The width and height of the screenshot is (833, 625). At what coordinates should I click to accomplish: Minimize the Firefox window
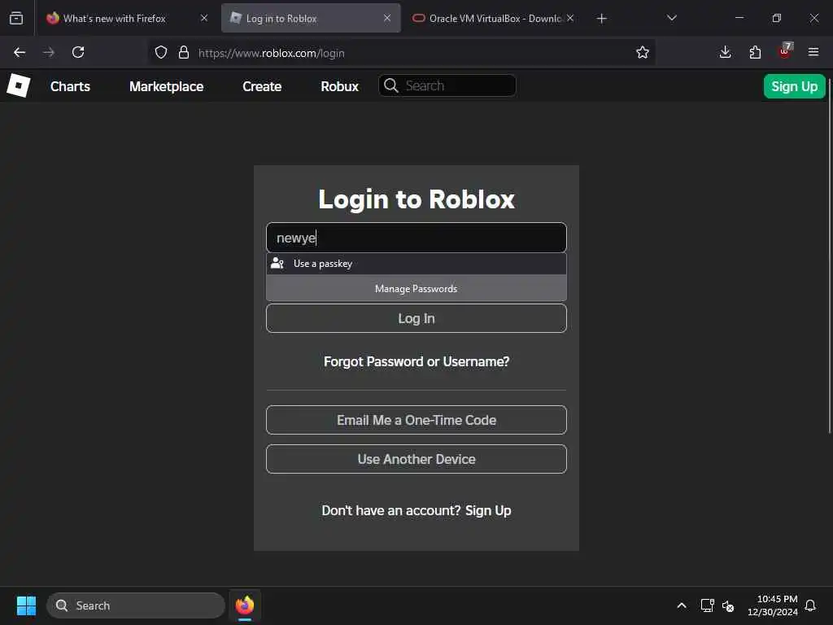[x=739, y=18]
